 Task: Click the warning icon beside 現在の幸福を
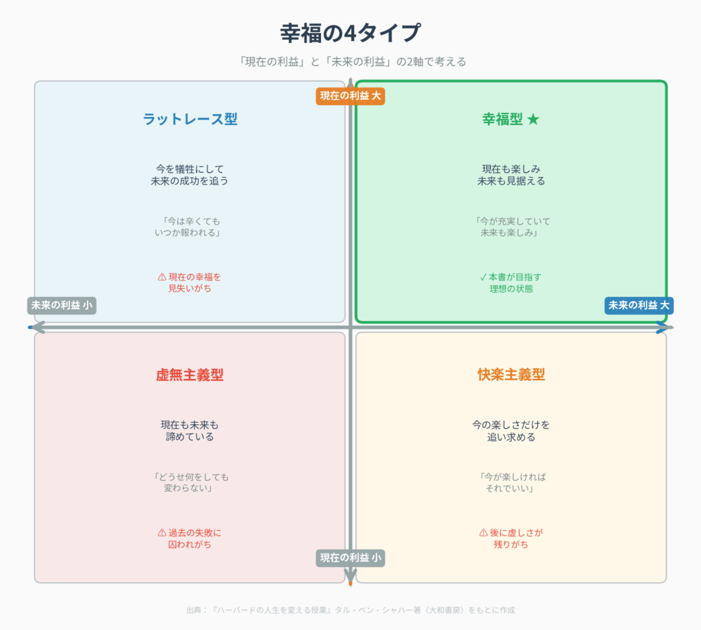click(x=162, y=277)
